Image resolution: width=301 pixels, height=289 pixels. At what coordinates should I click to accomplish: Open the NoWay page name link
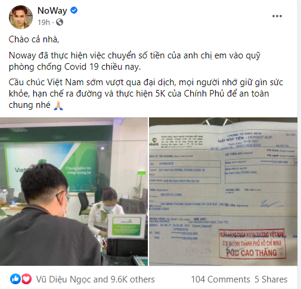click(x=52, y=11)
